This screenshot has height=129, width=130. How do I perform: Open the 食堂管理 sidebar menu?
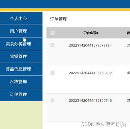coord(21,56)
